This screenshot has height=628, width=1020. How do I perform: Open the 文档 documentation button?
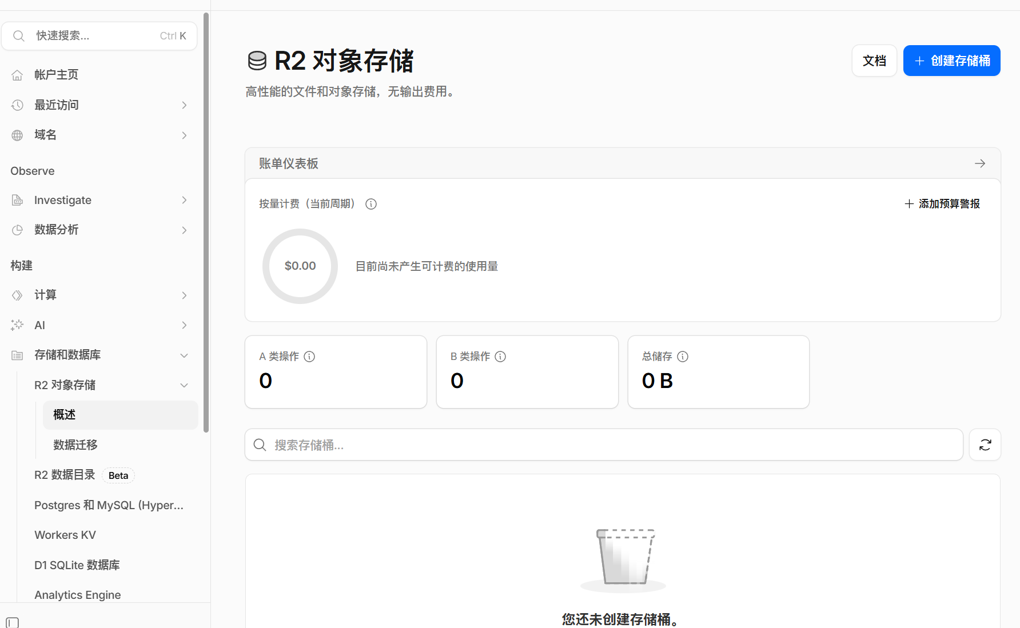point(874,61)
